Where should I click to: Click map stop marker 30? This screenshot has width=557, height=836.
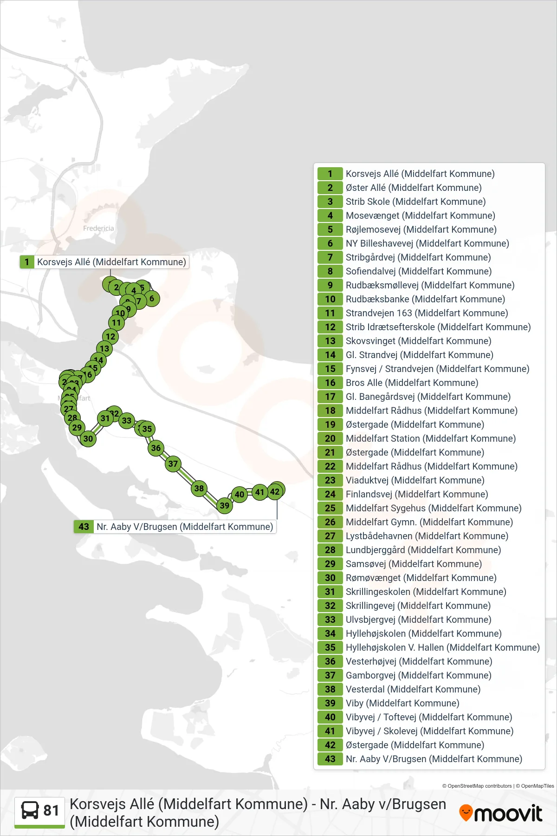pyautogui.click(x=88, y=438)
